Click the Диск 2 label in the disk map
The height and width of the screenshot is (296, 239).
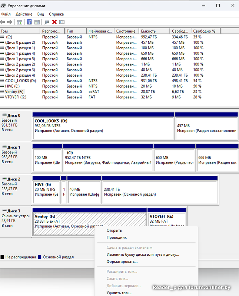point(14,179)
